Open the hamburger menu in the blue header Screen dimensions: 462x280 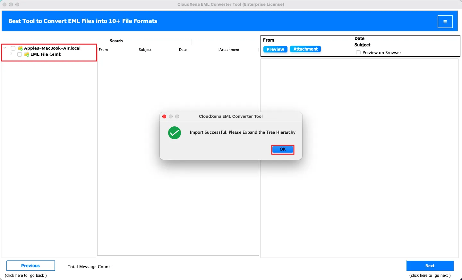click(445, 22)
